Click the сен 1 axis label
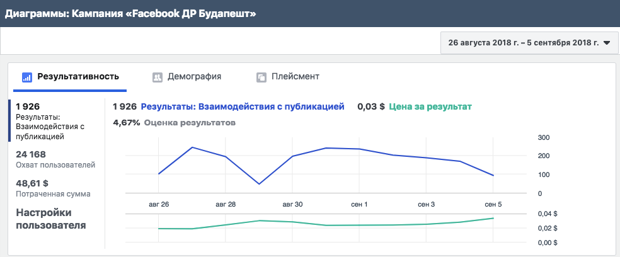Viewport: 620px width, 257px height. (359, 205)
